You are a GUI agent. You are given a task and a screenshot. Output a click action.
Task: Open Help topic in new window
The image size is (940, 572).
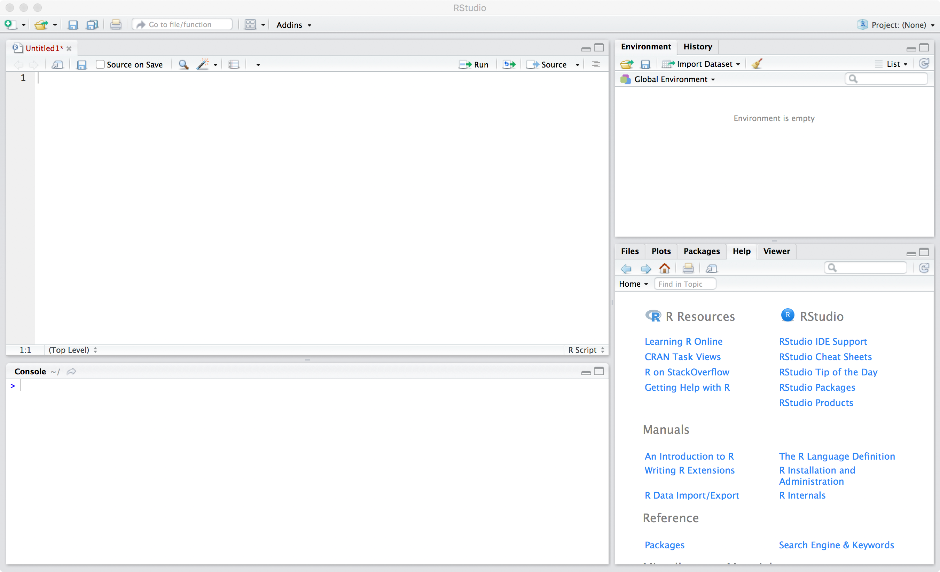pyautogui.click(x=712, y=269)
